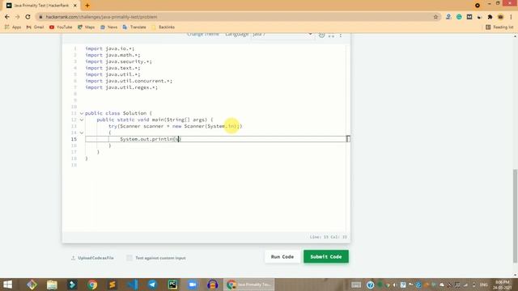
Task: Click the browser forward arrow
Action: point(17,17)
